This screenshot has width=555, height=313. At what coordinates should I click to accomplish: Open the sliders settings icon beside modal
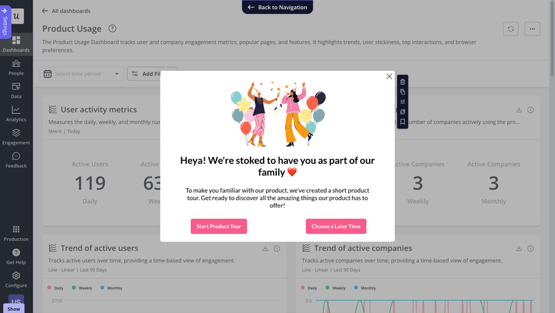402,101
